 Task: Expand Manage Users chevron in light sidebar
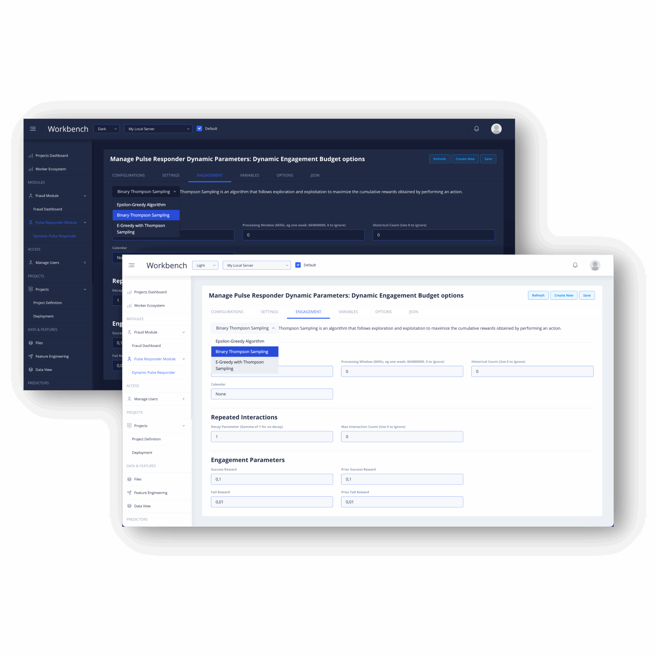coord(184,399)
